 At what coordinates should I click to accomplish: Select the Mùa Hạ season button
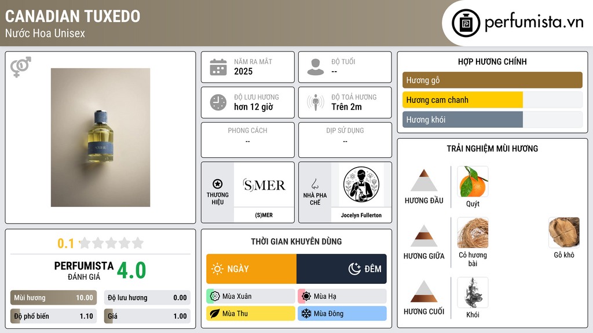[x=342, y=297]
